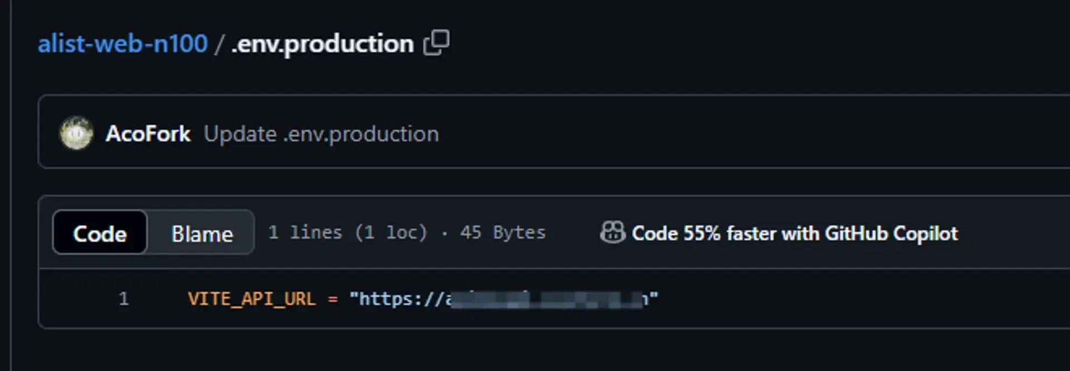Image resolution: width=1070 pixels, height=371 pixels.
Task: Copy the file path using the copy icon
Action: [x=436, y=43]
